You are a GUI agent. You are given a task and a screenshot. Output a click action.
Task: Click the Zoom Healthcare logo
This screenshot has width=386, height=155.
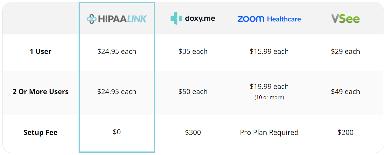pos(269,19)
